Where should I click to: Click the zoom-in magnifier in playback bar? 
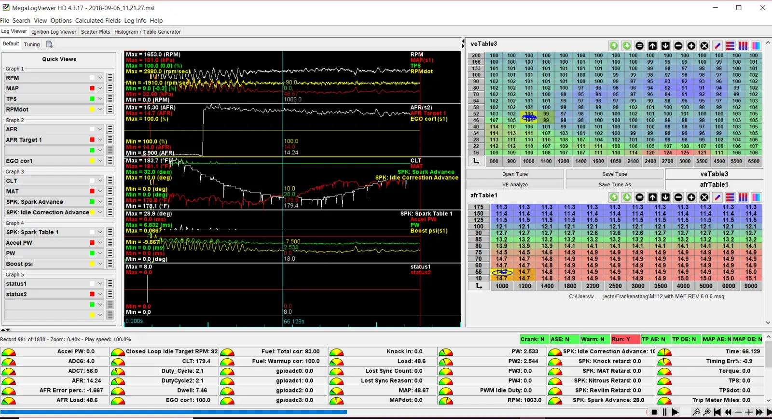click(707, 412)
